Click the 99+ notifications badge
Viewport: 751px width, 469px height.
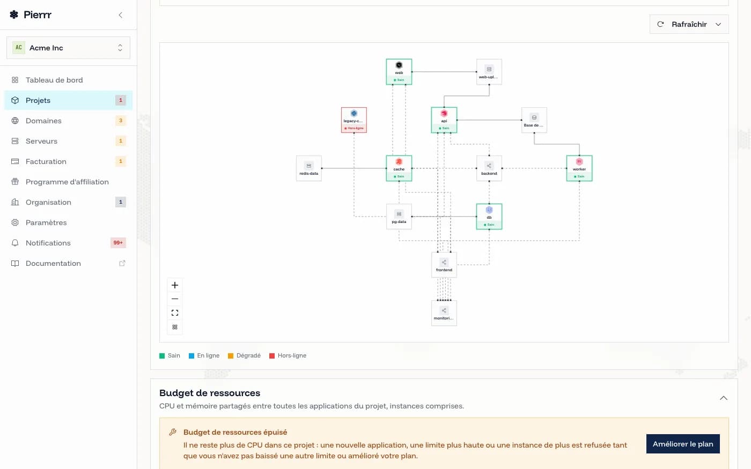118,243
